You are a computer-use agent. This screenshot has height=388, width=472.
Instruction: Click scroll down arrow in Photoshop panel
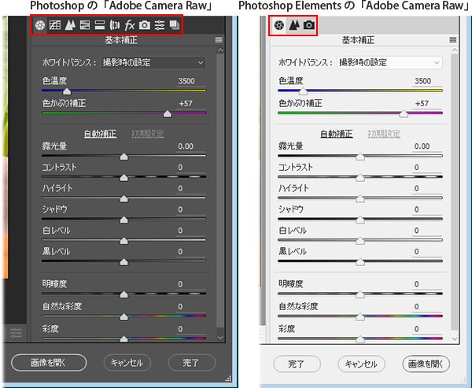[220, 338]
